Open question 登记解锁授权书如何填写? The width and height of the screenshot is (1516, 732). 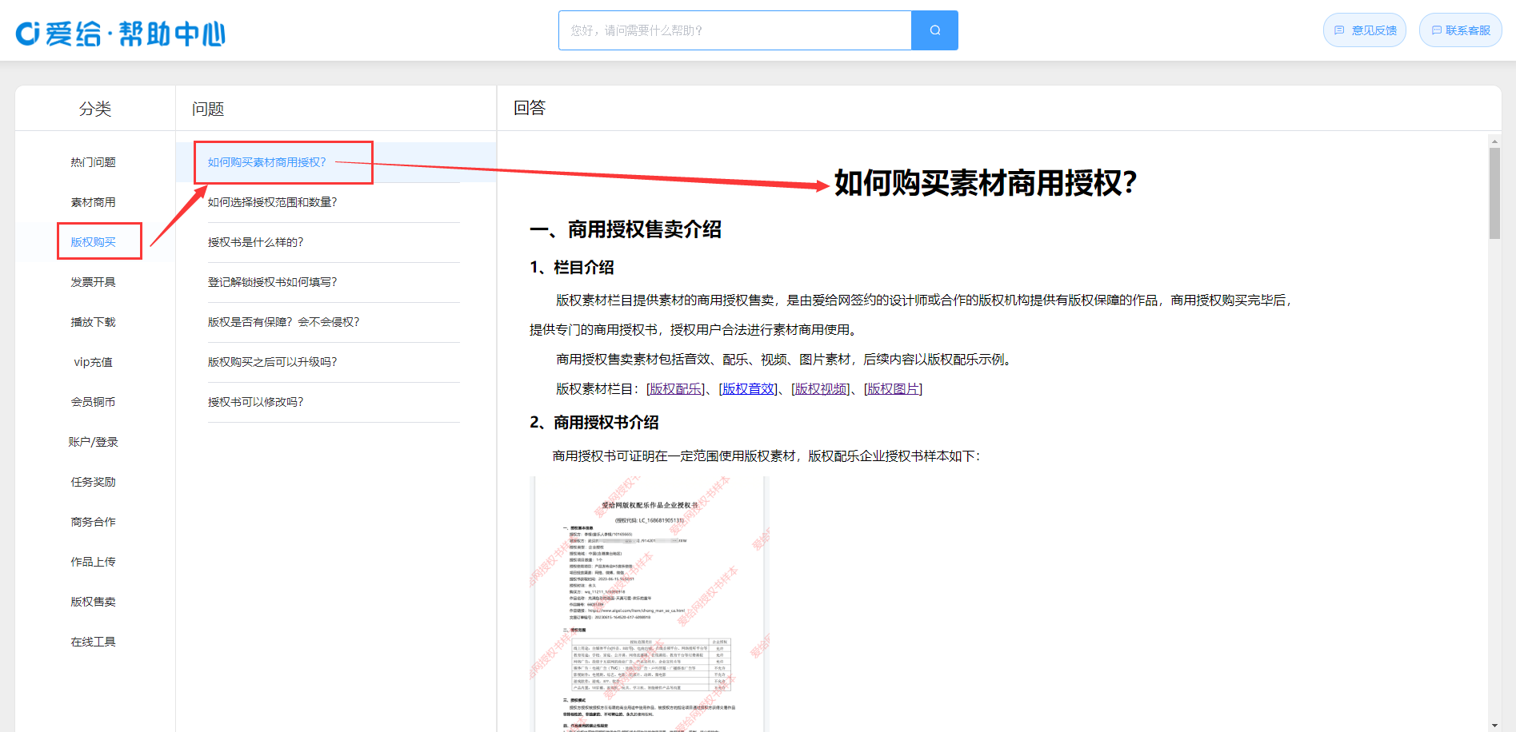click(x=273, y=282)
